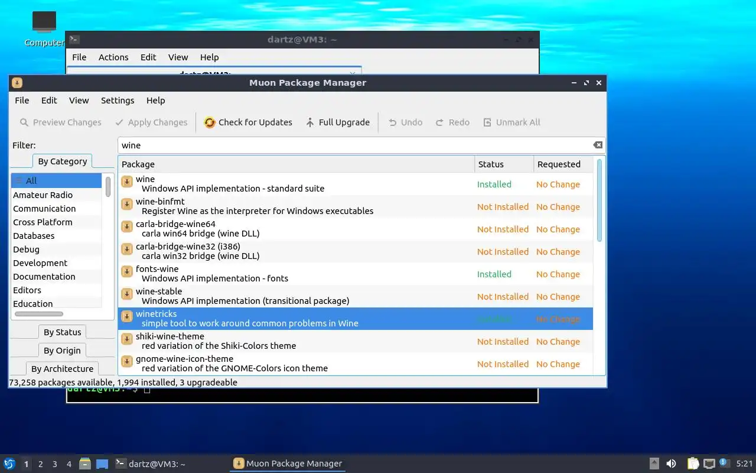Select the Education category

click(56, 304)
